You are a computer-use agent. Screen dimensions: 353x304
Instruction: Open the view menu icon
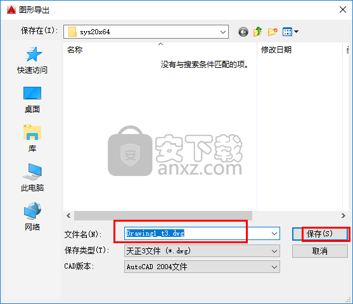[290, 32]
